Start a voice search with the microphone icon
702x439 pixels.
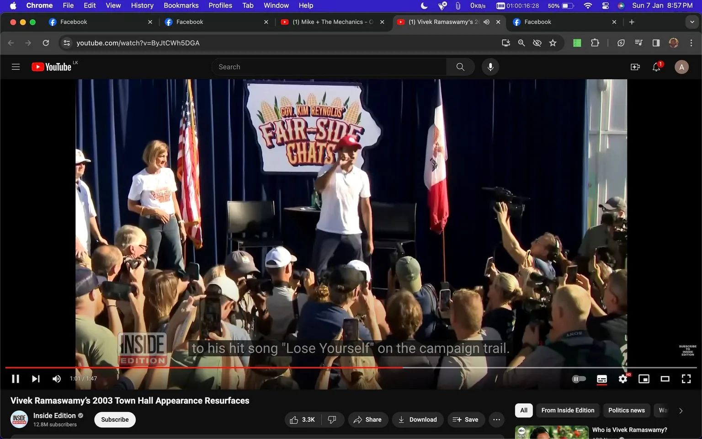490,67
